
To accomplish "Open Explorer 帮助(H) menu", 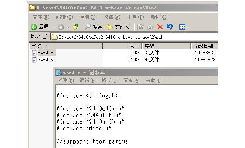I will coord(159,17).
